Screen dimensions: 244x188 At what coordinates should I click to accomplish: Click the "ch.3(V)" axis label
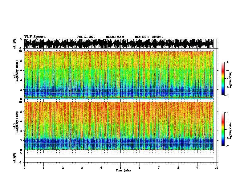(14, 158)
